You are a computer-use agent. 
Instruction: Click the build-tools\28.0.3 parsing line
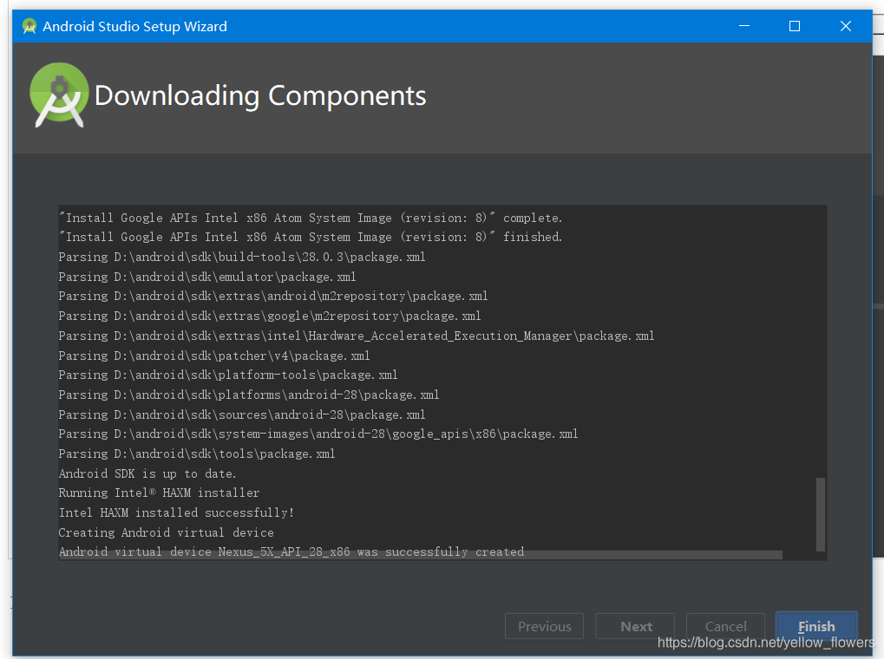coord(242,257)
